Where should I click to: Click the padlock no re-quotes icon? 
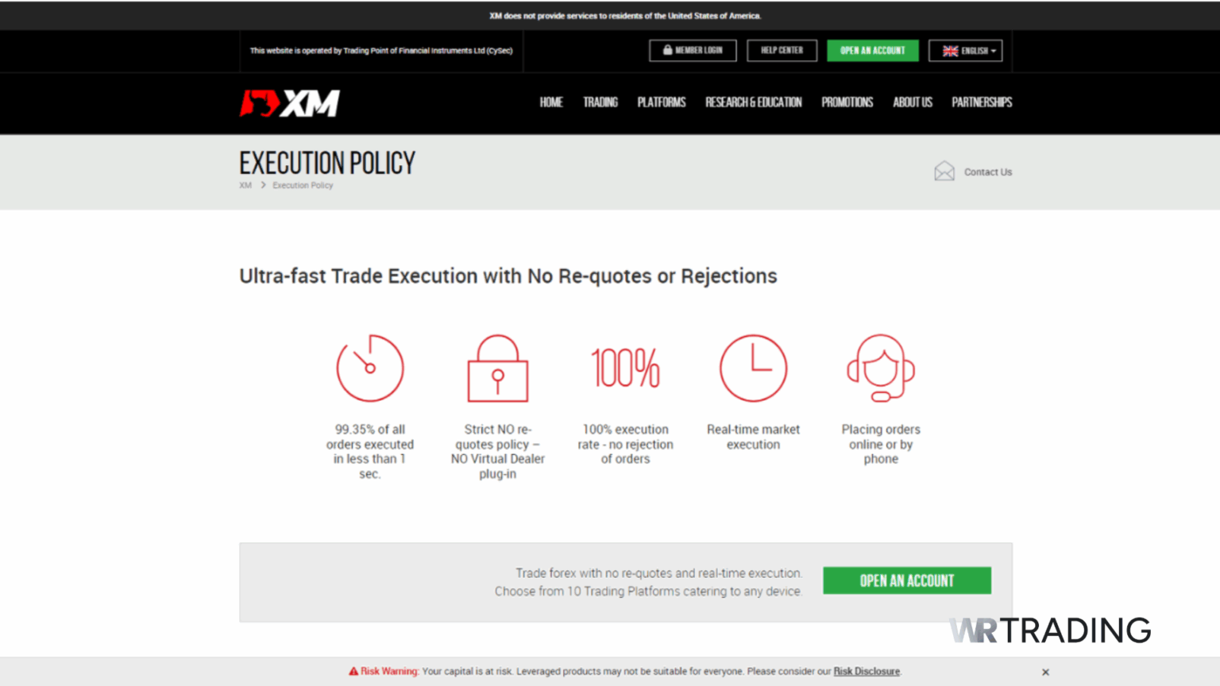click(x=498, y=368)
